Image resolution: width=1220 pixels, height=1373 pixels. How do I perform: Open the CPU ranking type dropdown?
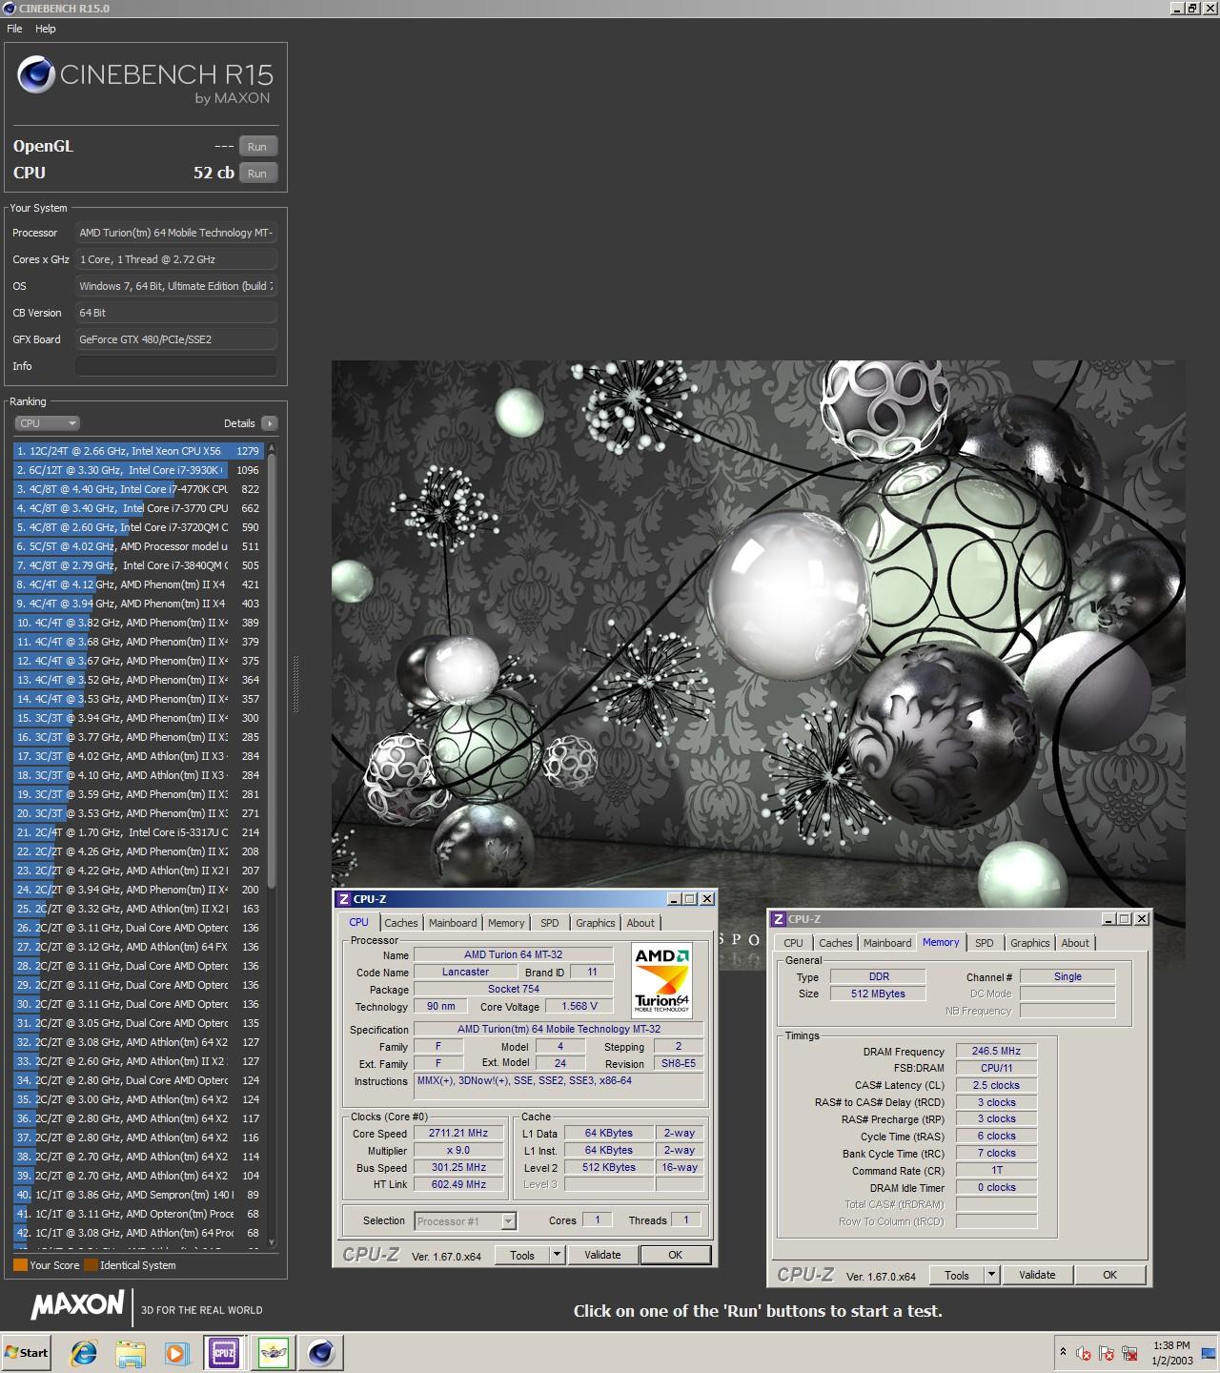point(47,423)
